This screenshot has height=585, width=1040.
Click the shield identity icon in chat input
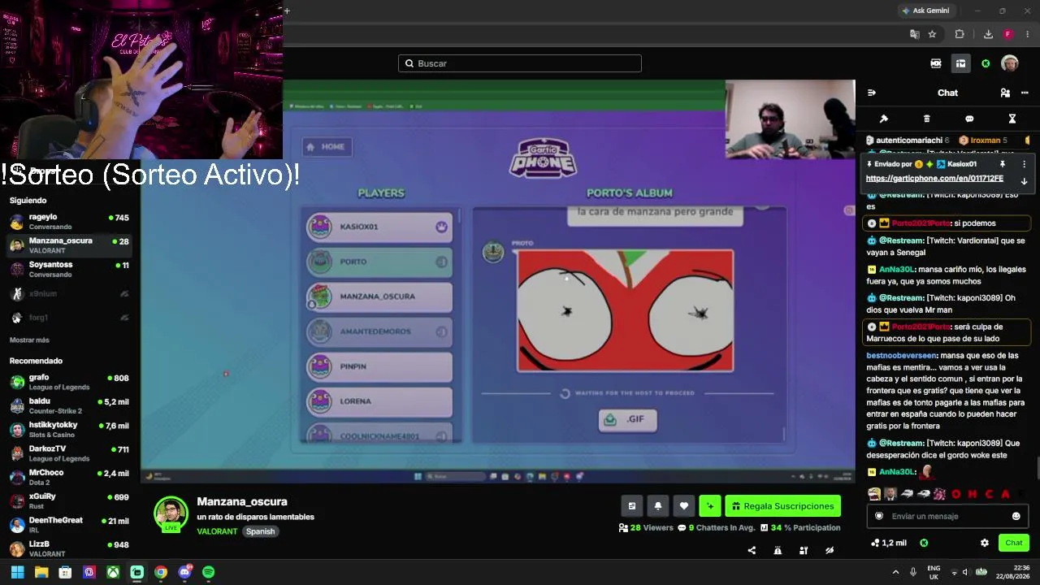(878, 516)
